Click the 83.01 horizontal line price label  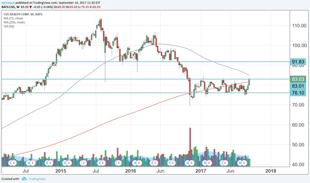pyautogui.click(x=298, y=86)
